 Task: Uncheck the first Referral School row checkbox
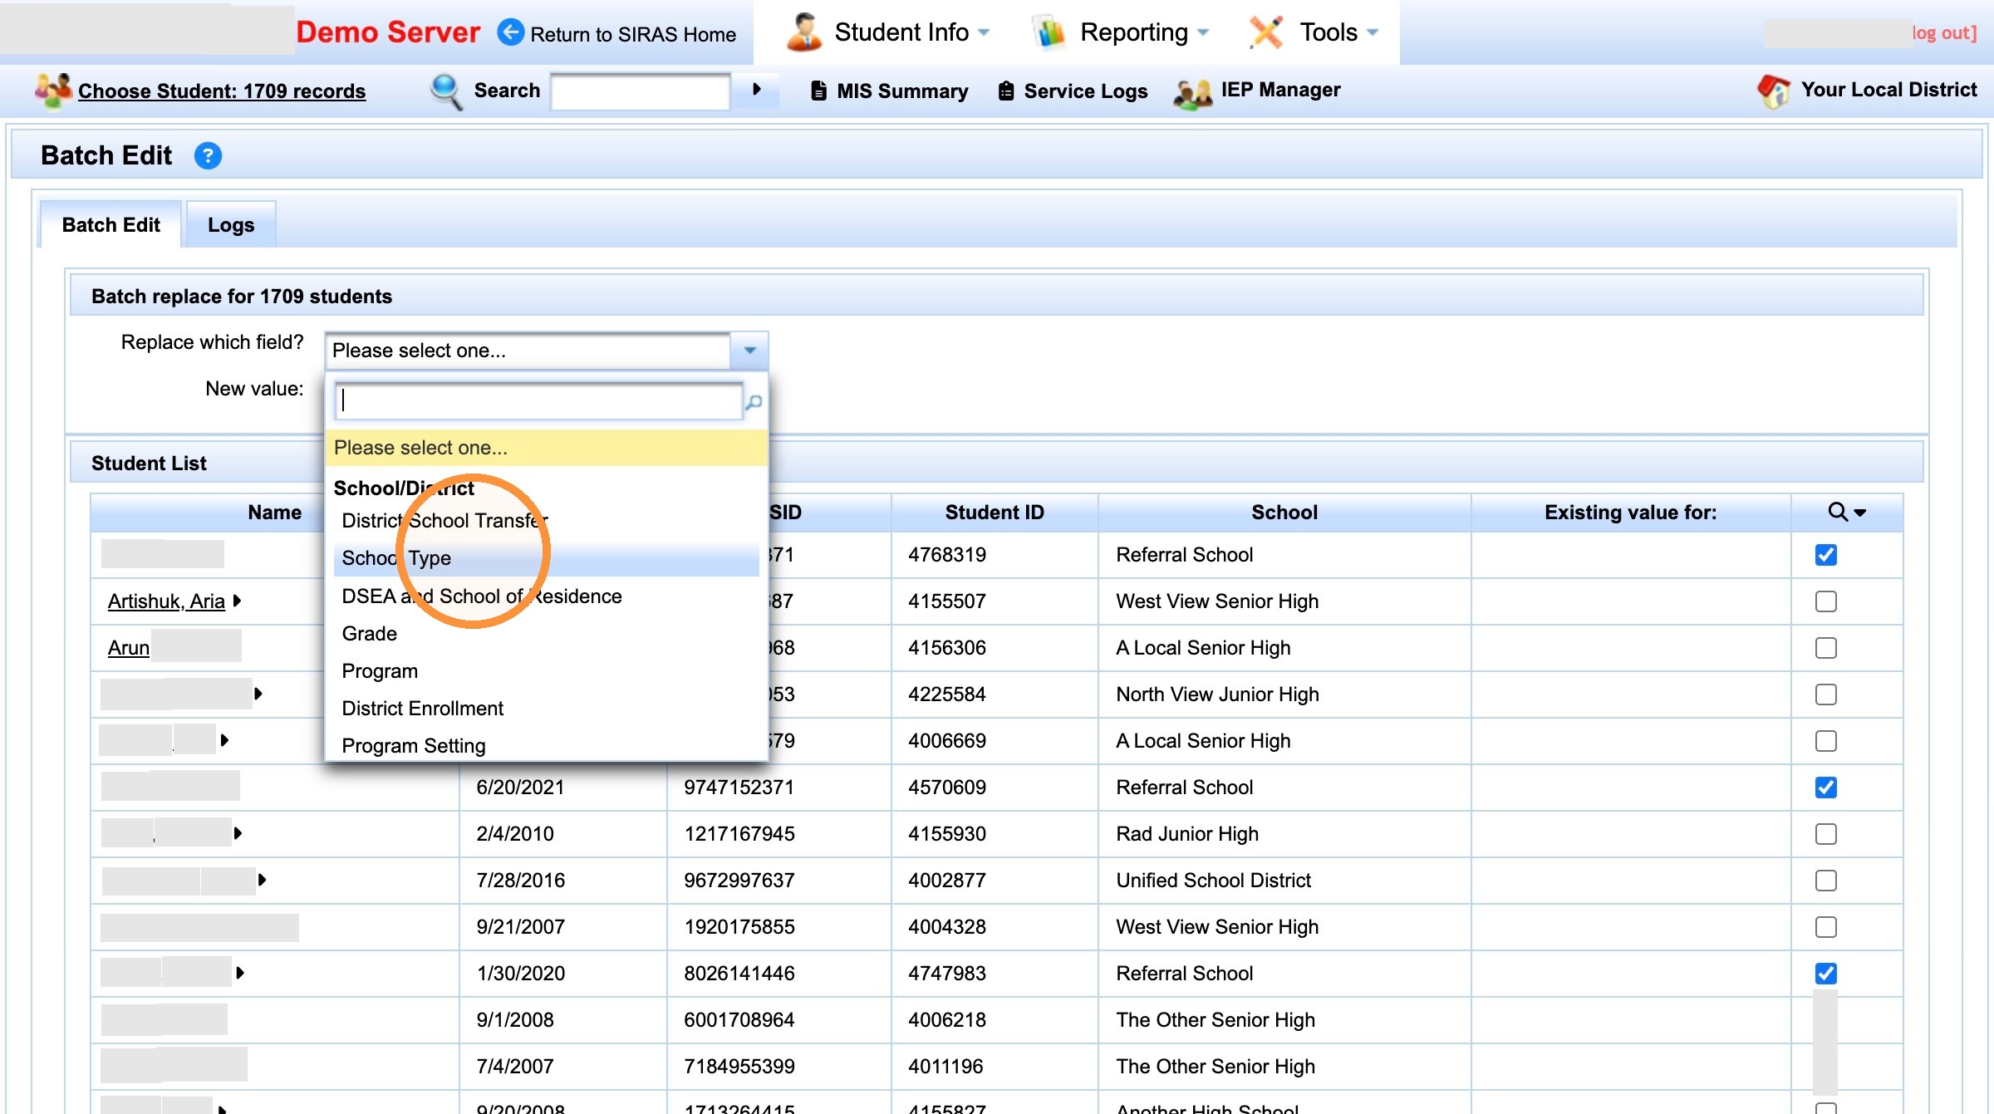[x=1825, y=555]
